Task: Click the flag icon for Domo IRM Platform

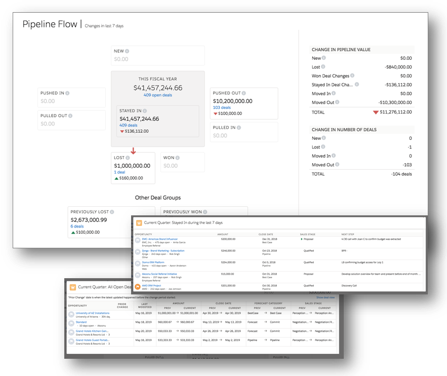Action: click(138, 264)
